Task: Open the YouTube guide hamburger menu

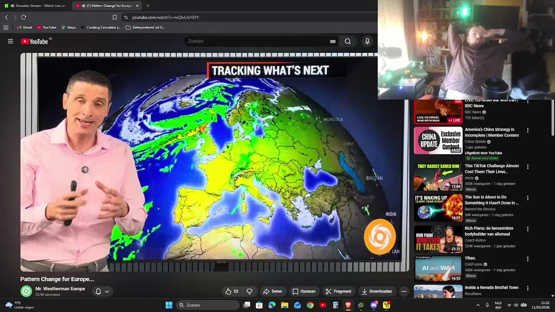Action: 10,42
